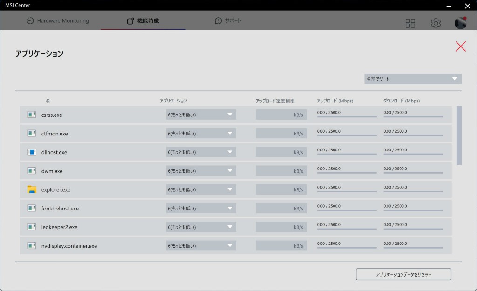Open the settings gear icon

[436, 23]
